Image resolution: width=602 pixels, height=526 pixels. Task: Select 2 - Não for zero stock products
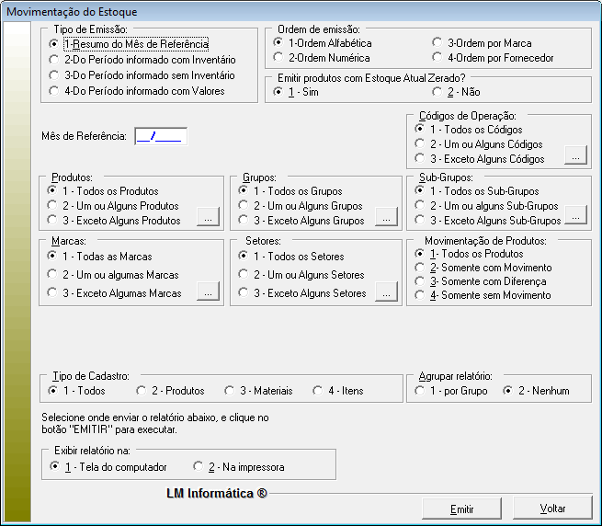(437, 93)
